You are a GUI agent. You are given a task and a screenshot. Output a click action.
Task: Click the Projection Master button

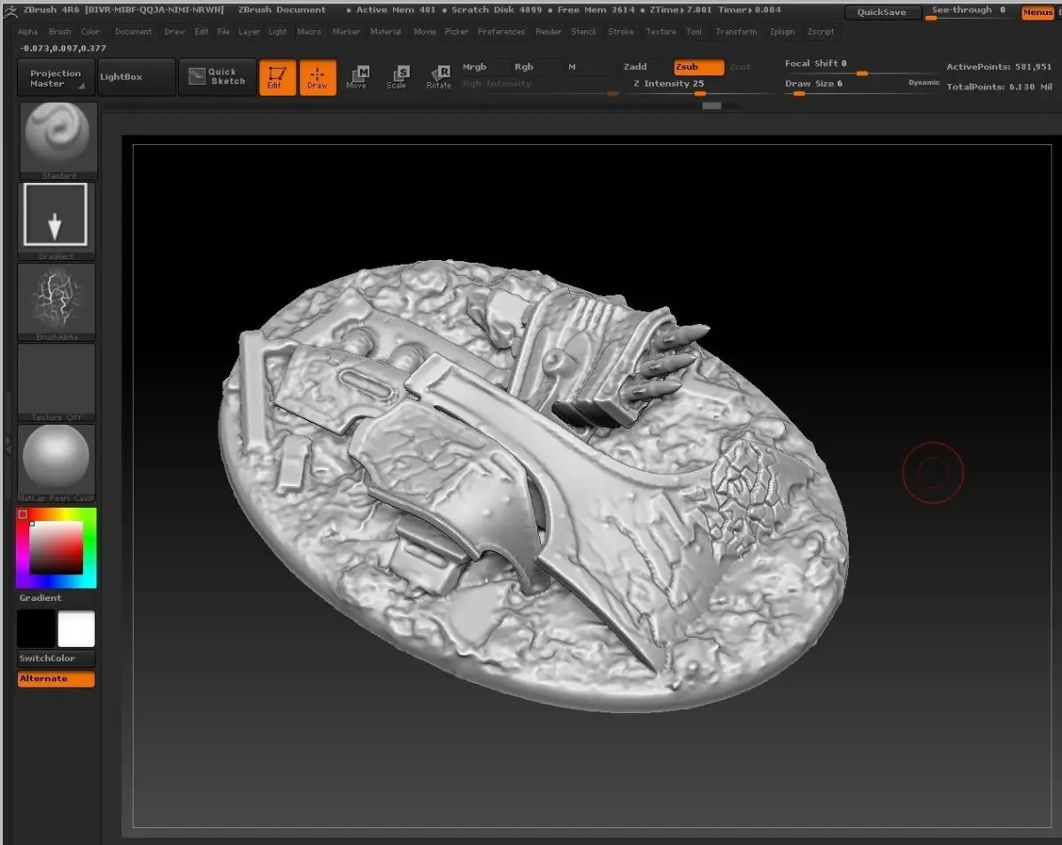55,78
